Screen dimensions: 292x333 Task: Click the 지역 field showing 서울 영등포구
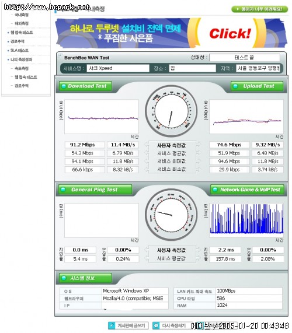[x=258, y=68]
